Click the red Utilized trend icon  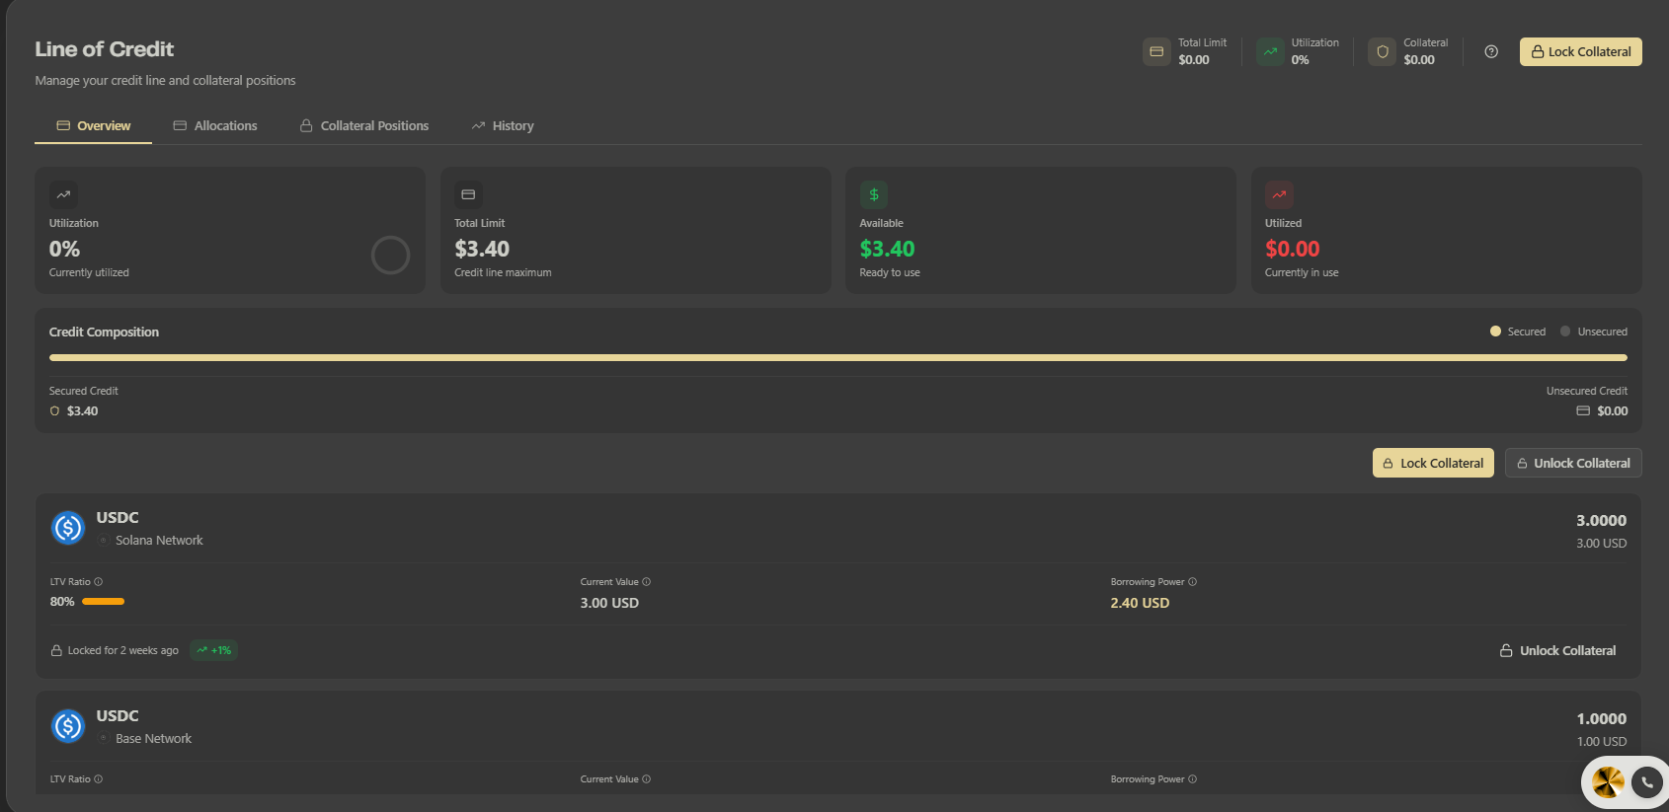click(1279, 194)
